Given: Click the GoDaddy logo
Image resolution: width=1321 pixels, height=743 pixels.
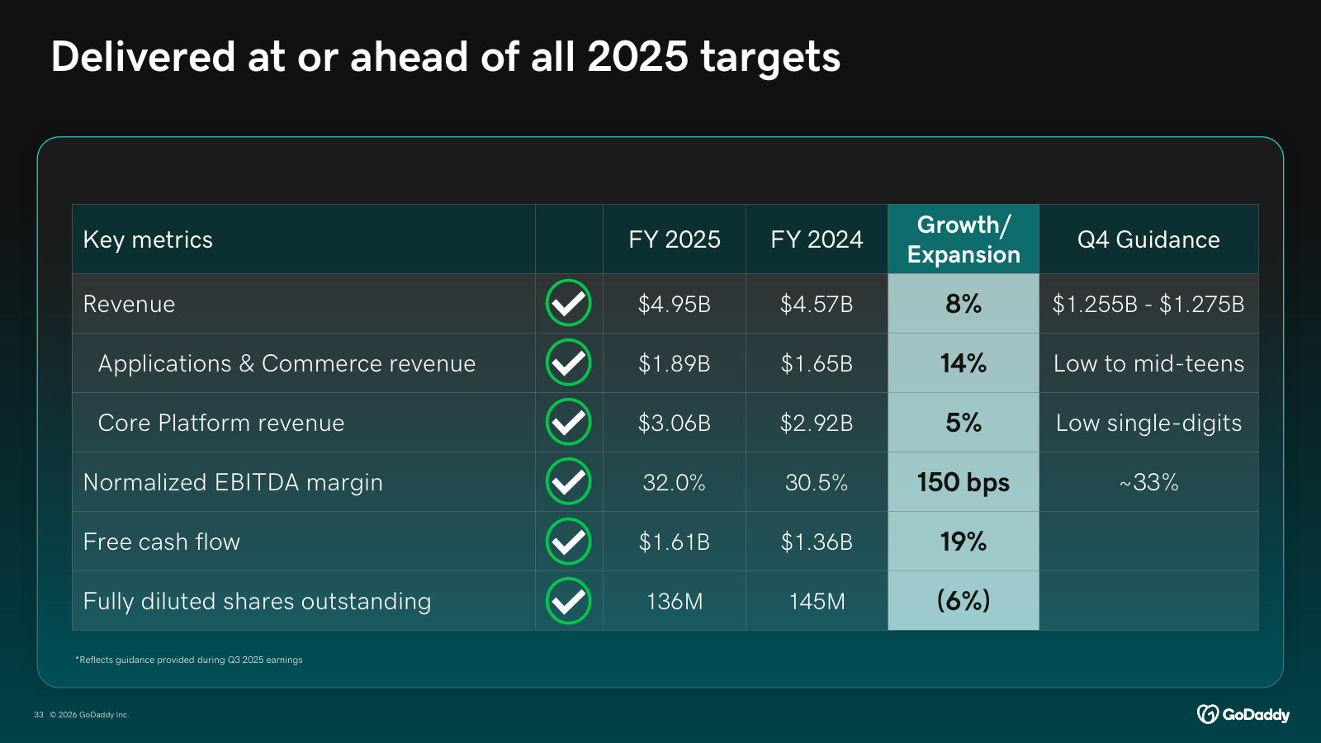Looking at the screenshot, I should [1243, 714].
